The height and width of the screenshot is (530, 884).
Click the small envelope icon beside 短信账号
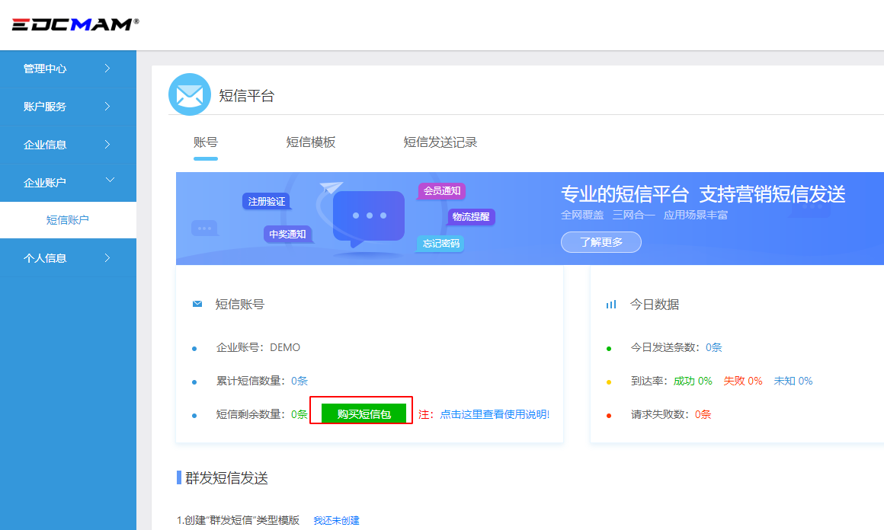tap(197, 304)
